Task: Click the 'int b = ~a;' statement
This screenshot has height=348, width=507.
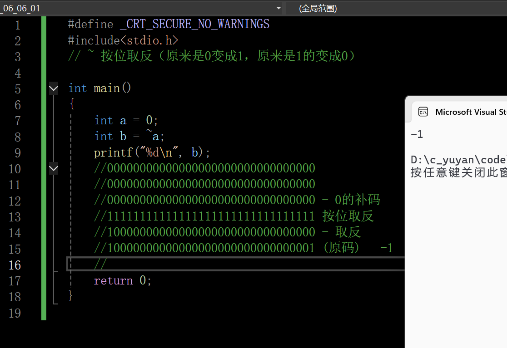Action: coord(129,136)
